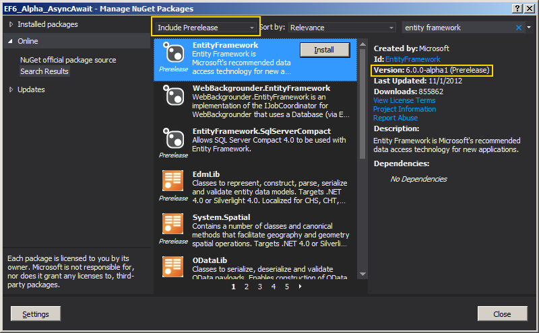The height and width of the screenshot is (333, 539).
Task: Click the ODataLib package icon
Action: (x=174, y=267)
